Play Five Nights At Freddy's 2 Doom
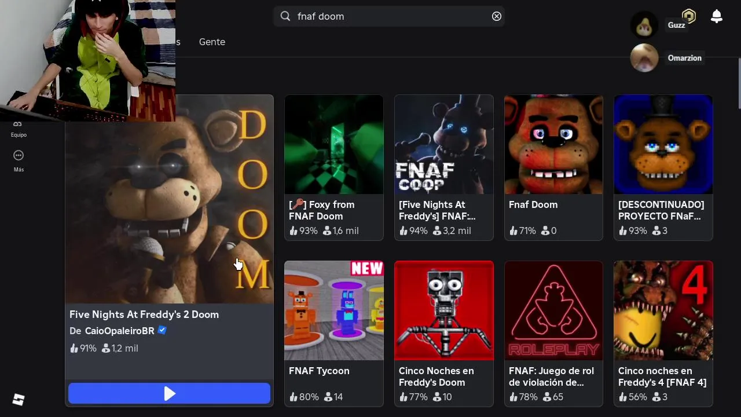 pos(169,394)
